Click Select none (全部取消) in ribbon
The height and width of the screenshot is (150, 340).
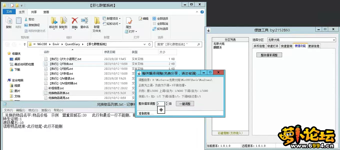point(160,24)
